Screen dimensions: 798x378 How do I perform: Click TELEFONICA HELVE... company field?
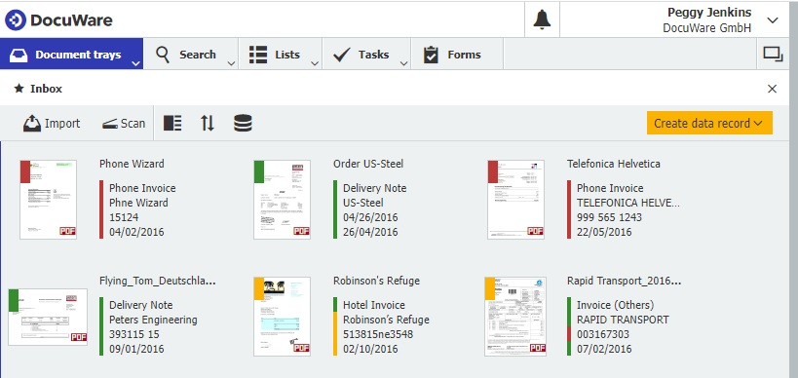(x=628, y=203)
